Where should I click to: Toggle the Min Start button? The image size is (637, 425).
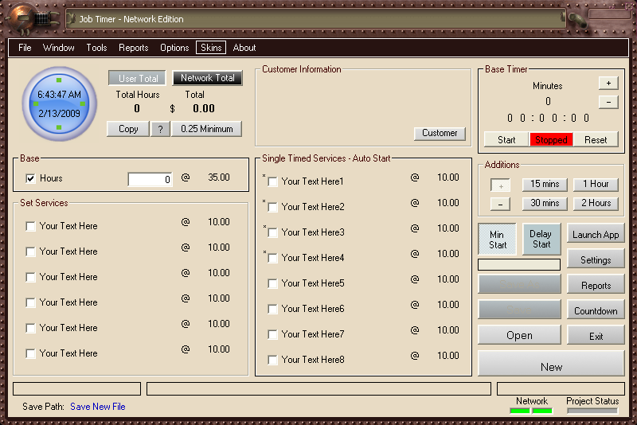click(497, 240)
